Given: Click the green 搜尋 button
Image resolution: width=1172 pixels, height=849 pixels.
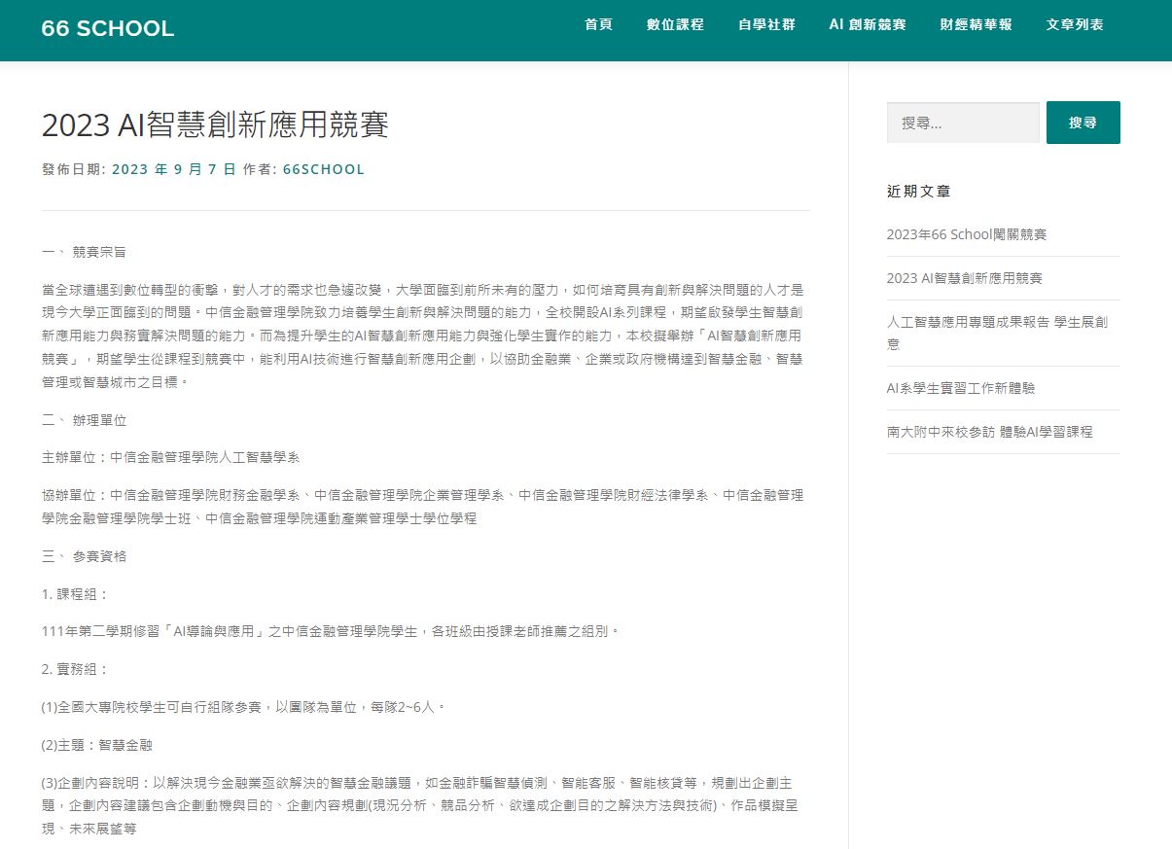Looking at the screenshot, I should 1083,123.
